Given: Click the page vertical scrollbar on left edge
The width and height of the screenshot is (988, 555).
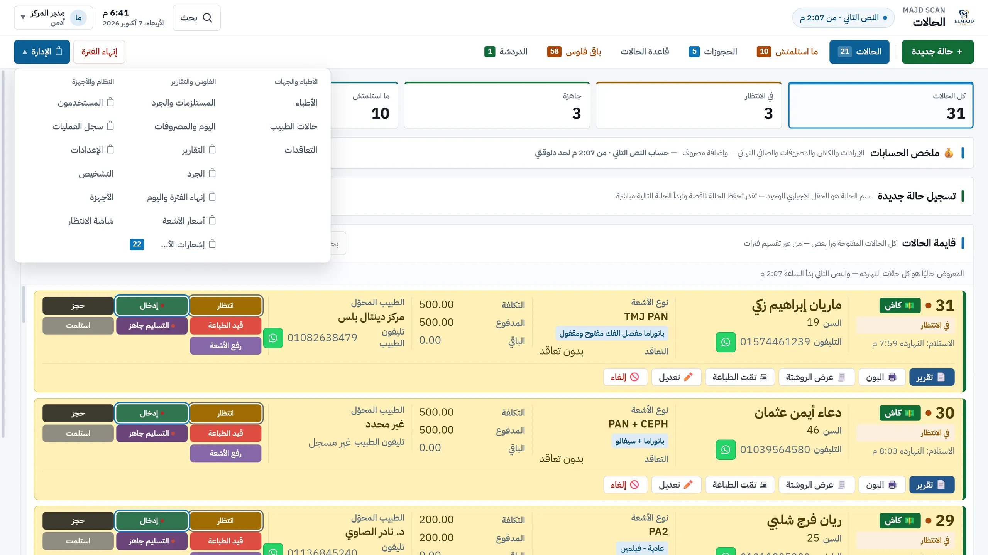Looking at the screenshot, I should 3,254.
